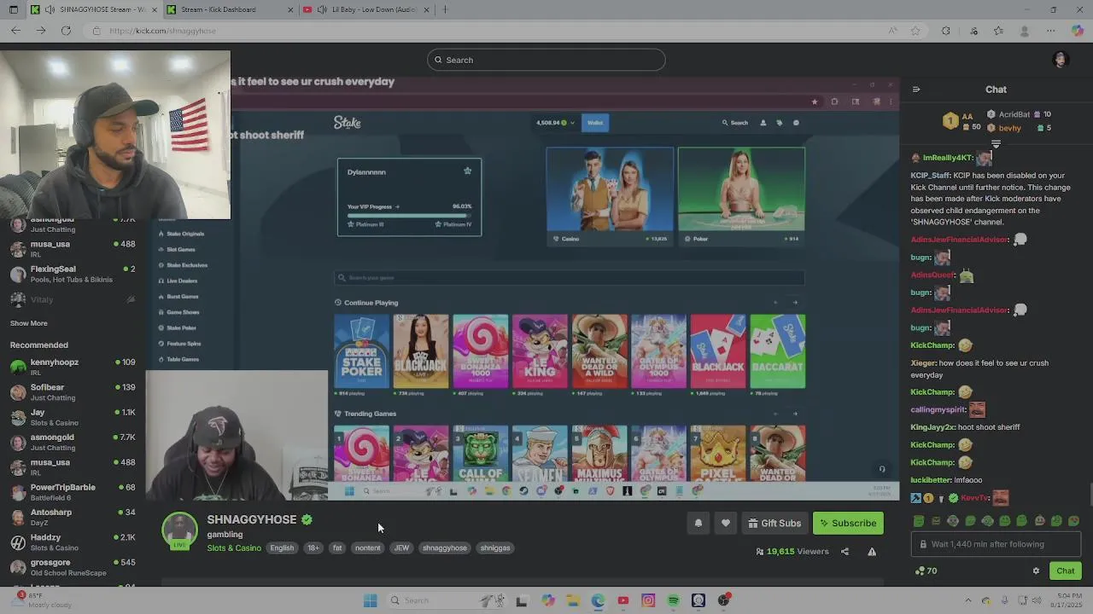This screenshot has width=1093, height=614.
Task: Open FlexingSeal channel in sidebar
Action: point(73,274)
